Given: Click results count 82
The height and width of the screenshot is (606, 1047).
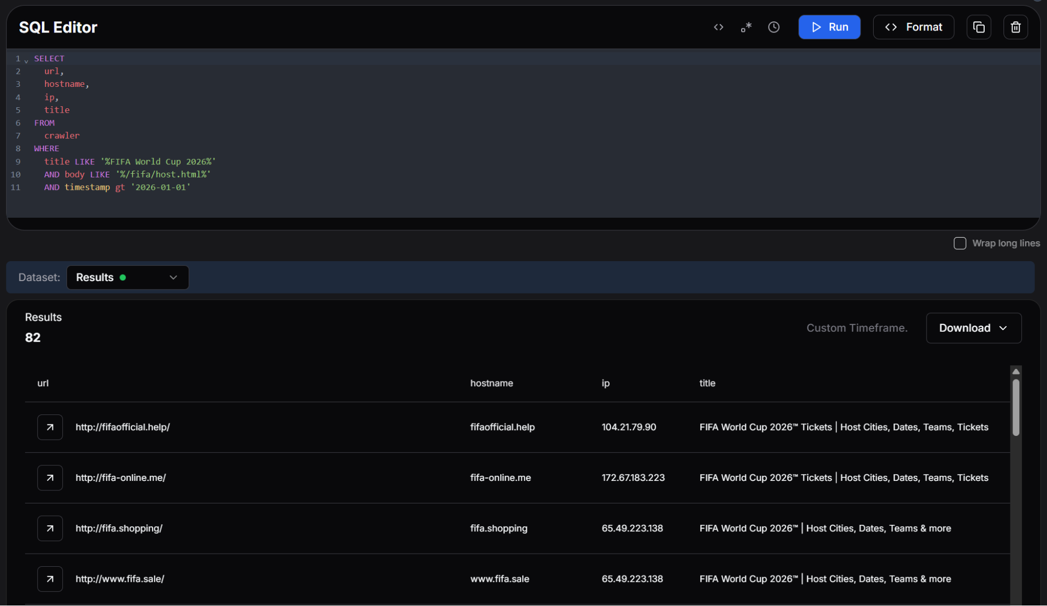Looking at the screenshot, I should click(32, 338).
